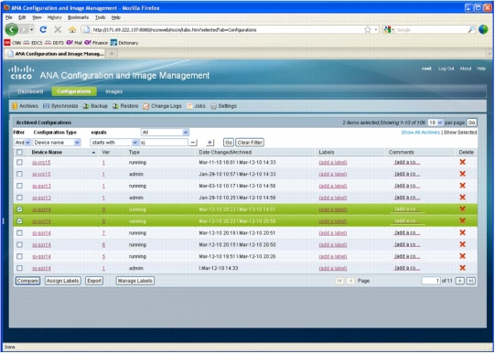Screen dimensions: 495x354
Task: Open the items per page dropdown
Action: pos(436,123)
